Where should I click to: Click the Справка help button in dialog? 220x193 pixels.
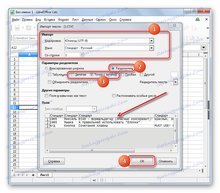pyautogui.click(x=54, y=161)
